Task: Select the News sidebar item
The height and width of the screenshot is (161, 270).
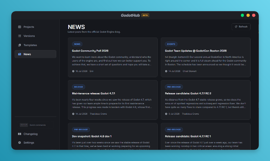Action: coord(35,54)
